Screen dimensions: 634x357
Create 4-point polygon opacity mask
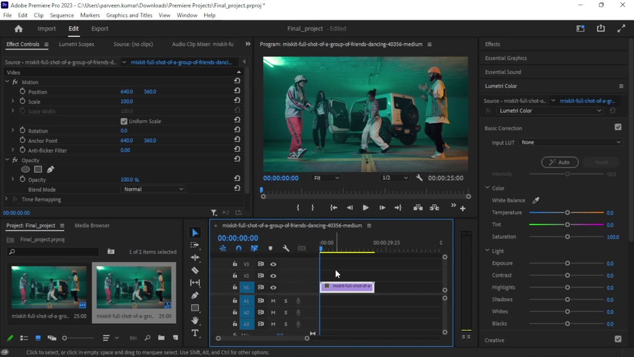pyautogui.click(x=38, y=170)
